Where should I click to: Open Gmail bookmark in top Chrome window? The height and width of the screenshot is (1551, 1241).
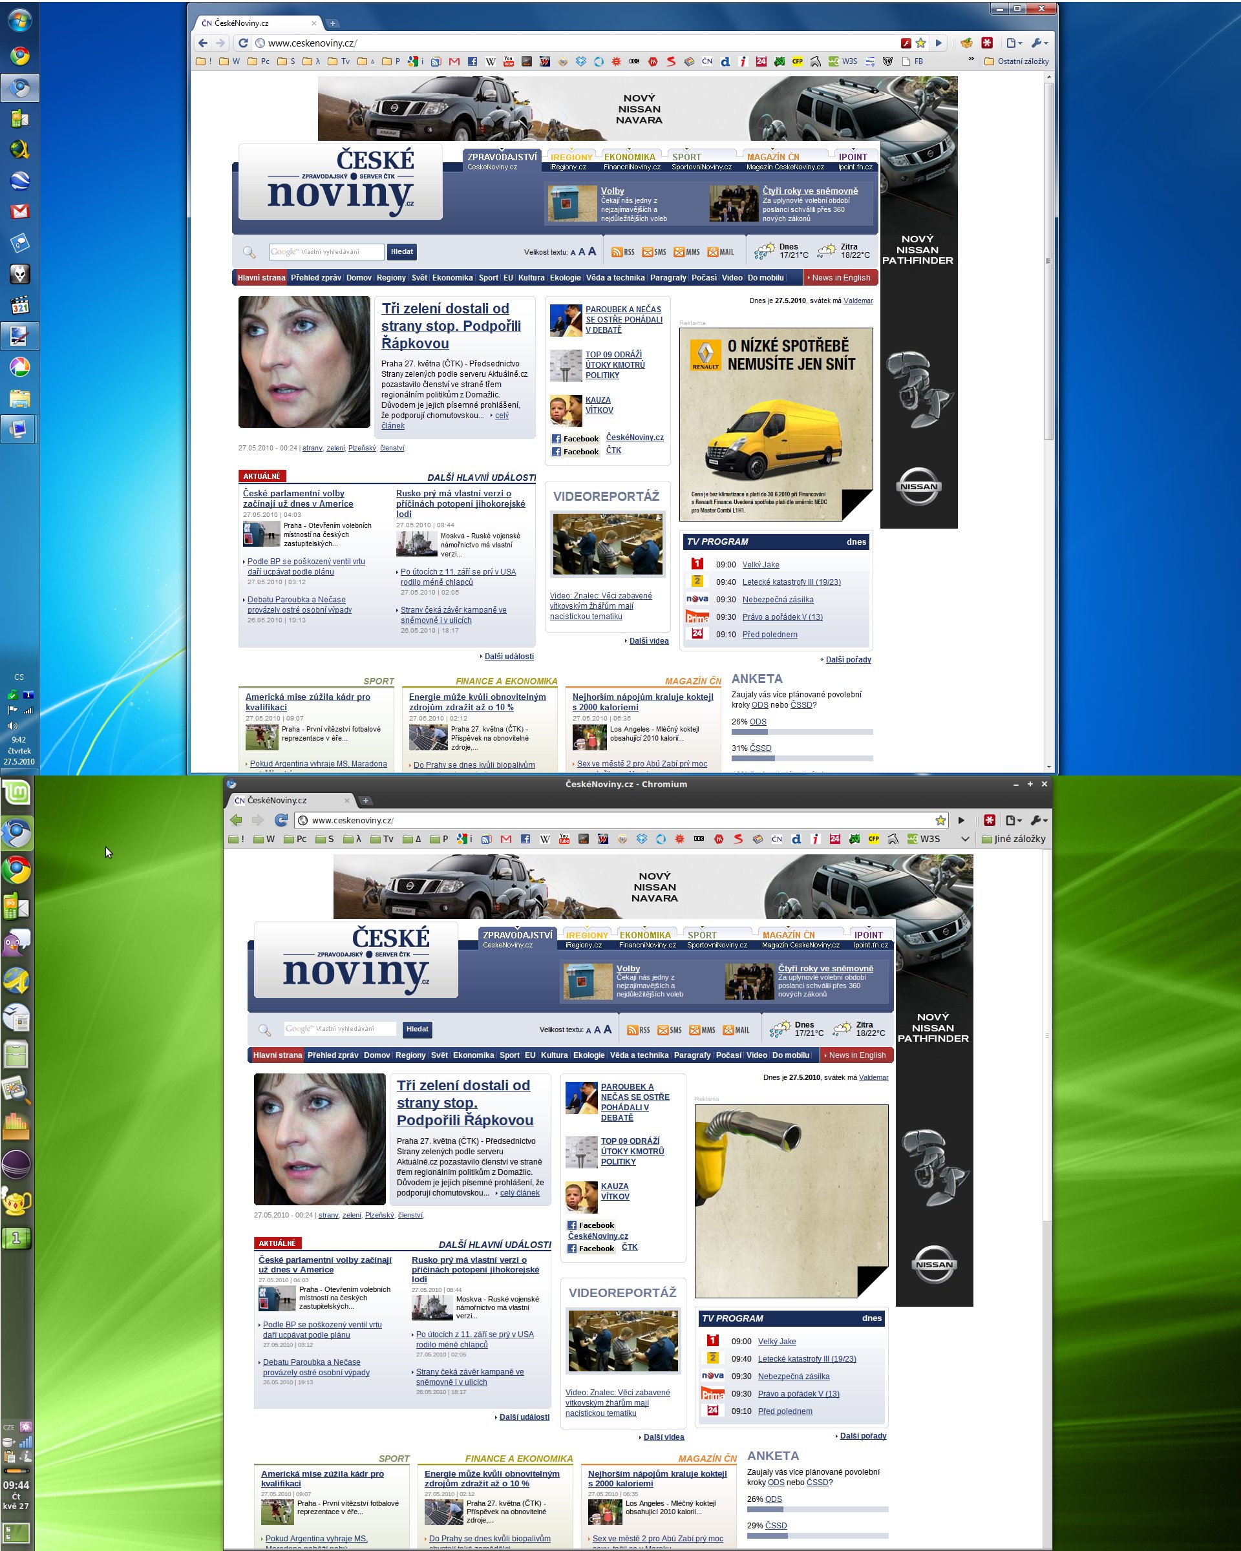tap(454, 62)
